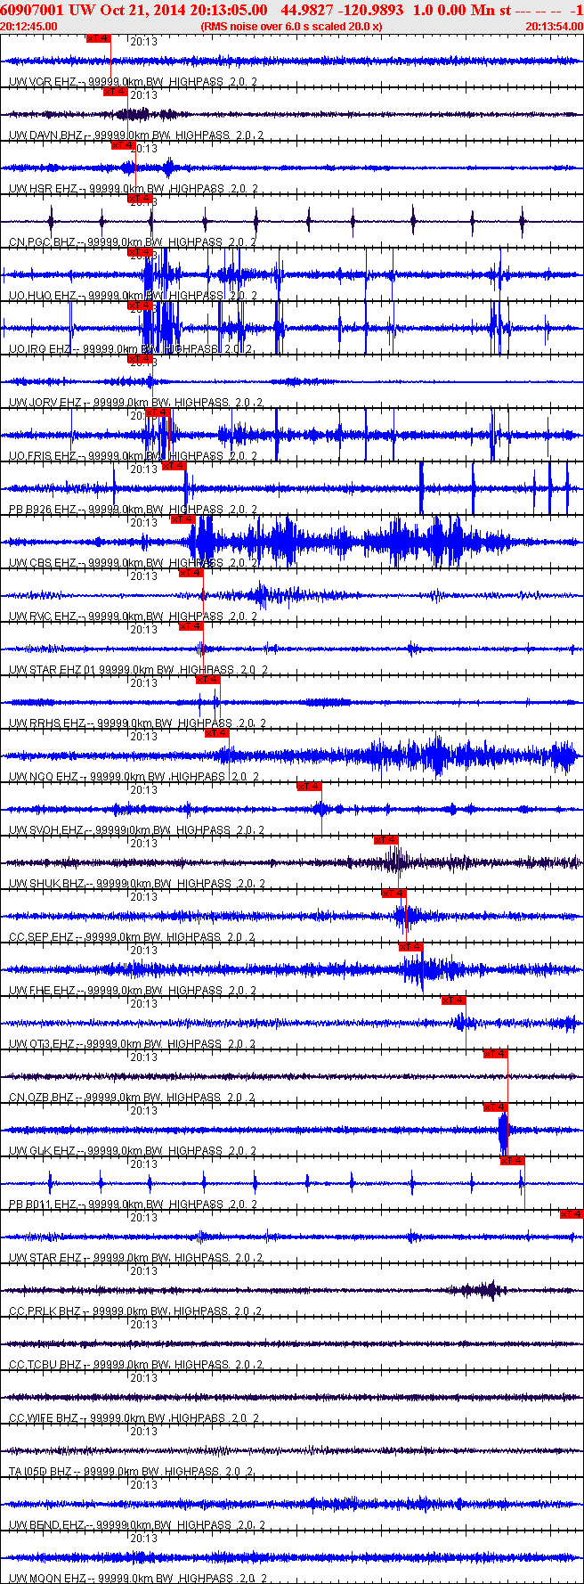Image resolution: width=584 pixels, height=1584 pixels.
Task: Click the CC.PRLK.BHZ station label
Action: point(45,1311)
